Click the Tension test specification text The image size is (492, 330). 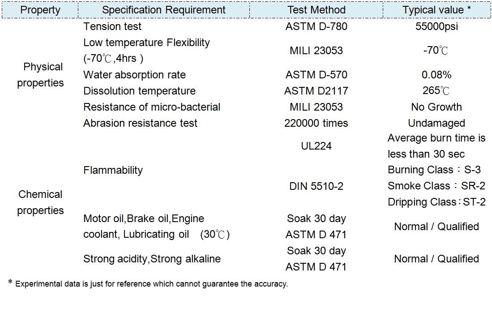(113, 26)
